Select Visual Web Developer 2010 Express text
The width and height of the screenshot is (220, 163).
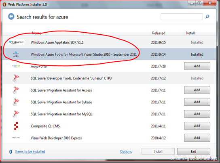click(56, 138)
